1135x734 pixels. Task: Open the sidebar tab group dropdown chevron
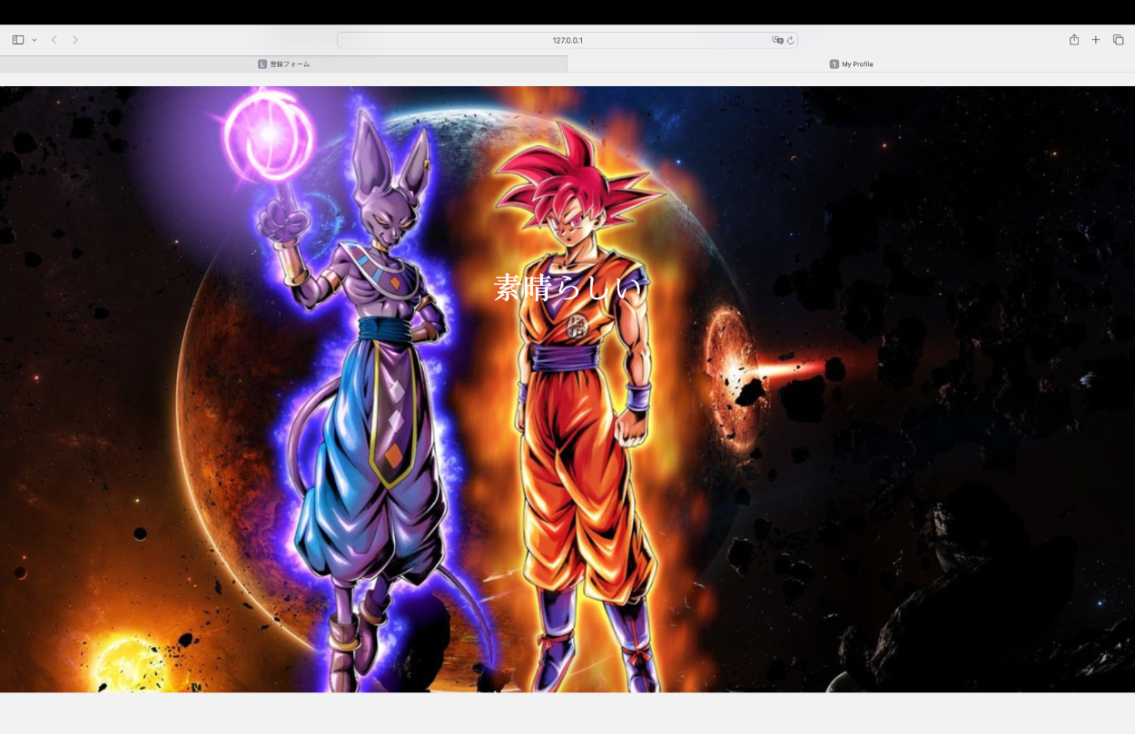pos(35,40)
